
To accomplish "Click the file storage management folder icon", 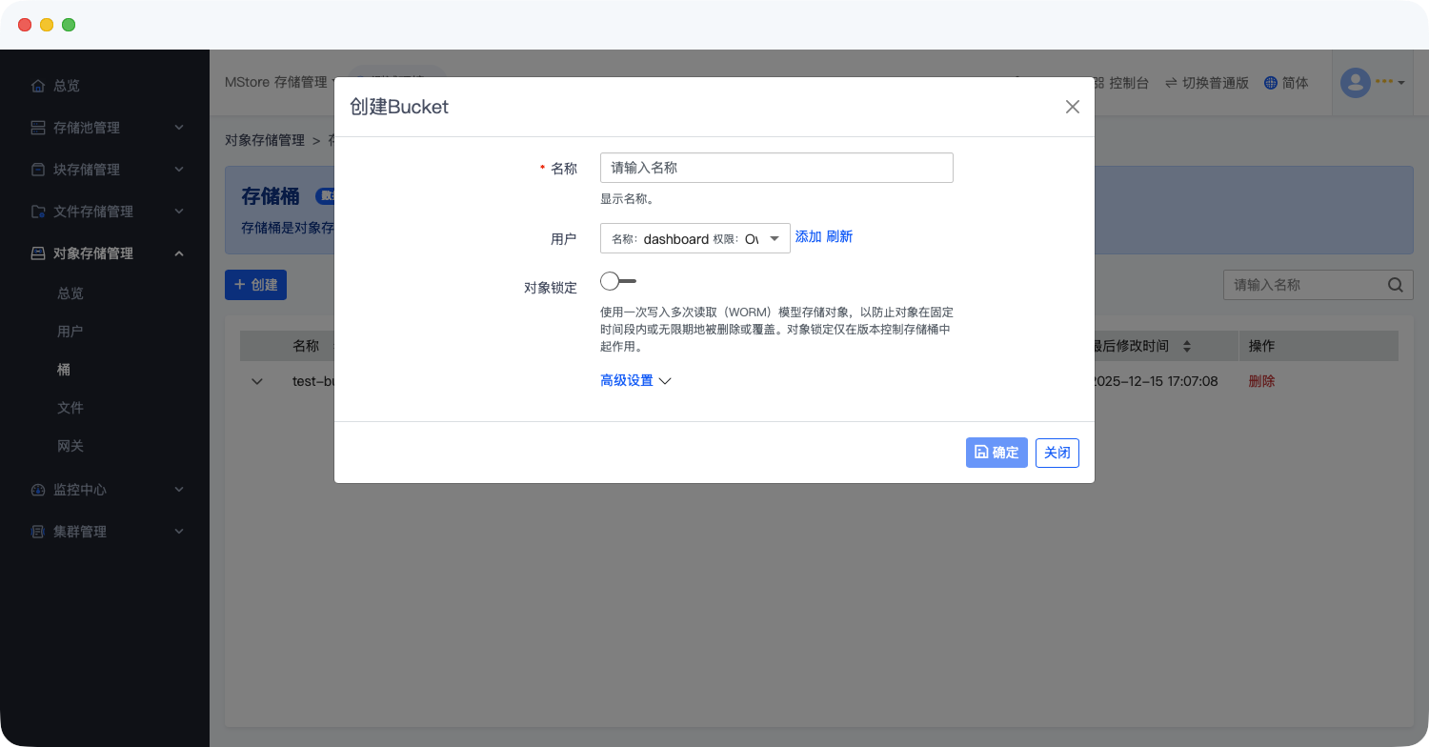I will (x=38, y=212).
